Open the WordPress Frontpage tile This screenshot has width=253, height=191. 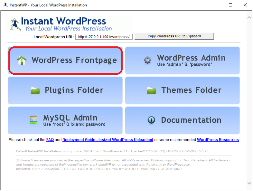[x=65, y=61]
